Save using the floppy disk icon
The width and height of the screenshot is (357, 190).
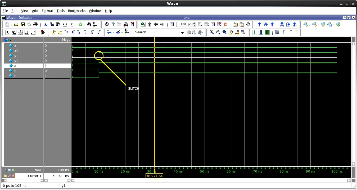point(23,24)
